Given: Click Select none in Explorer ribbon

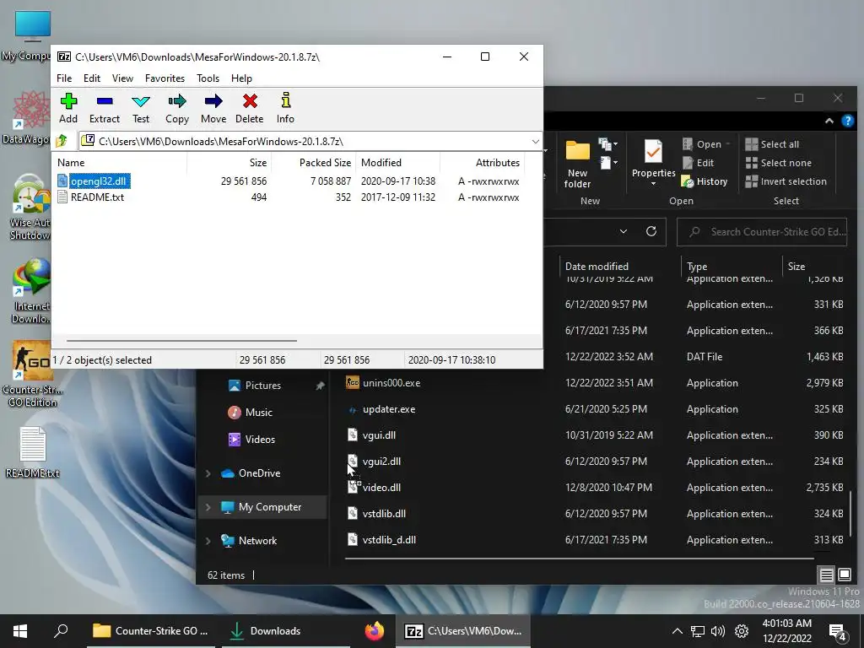Looking at the screenshot, I should pyautogui.click(x=778, y=163).
